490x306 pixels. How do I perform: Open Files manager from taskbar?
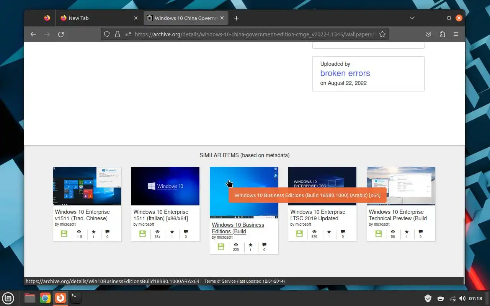coord(30,298)
